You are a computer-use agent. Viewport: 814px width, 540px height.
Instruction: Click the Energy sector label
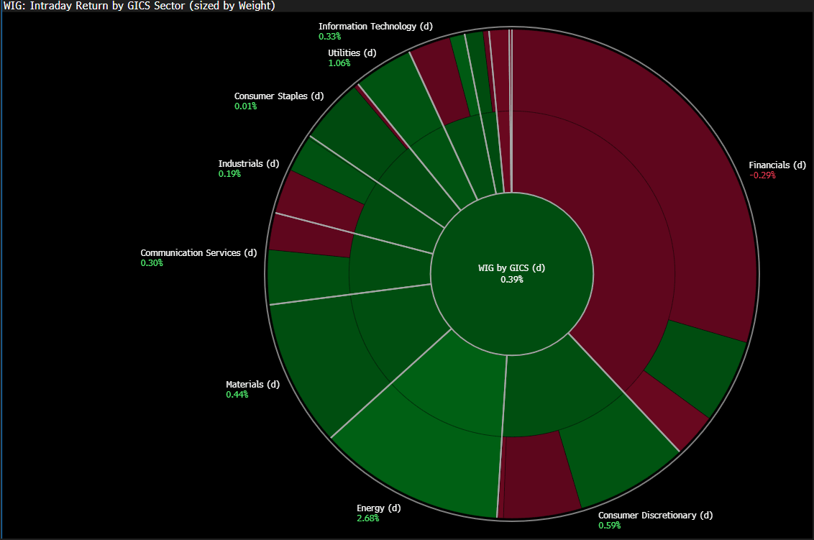tap(378, 508)
